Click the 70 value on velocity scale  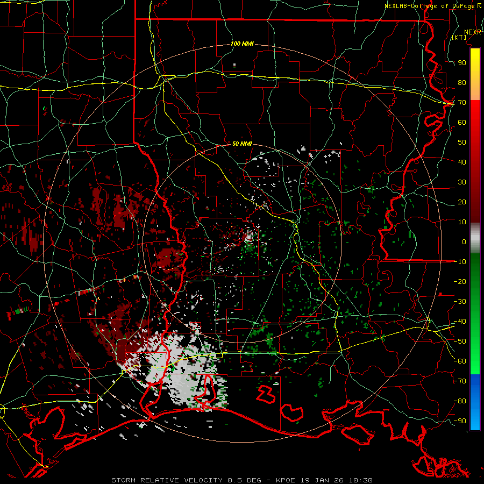[462, 103]
